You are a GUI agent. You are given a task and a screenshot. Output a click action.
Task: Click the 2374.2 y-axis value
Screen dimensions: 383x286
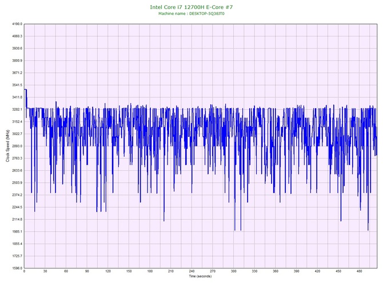pyautogui.click(x=17, y=195)
